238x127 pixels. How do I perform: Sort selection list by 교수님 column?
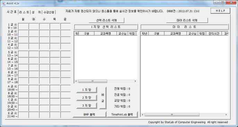click(x=122, y=33)
